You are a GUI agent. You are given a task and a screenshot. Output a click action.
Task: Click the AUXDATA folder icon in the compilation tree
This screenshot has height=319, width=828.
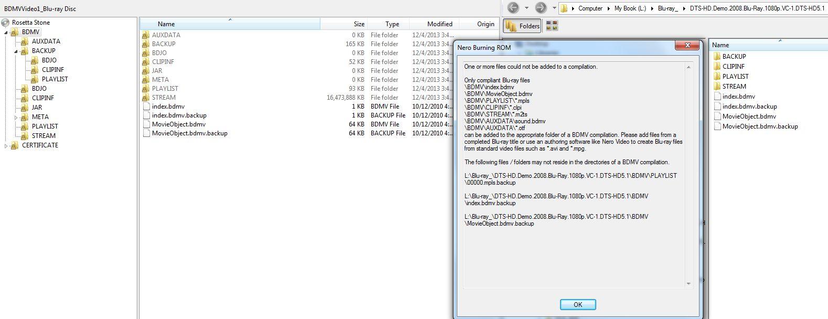(25, 41)
